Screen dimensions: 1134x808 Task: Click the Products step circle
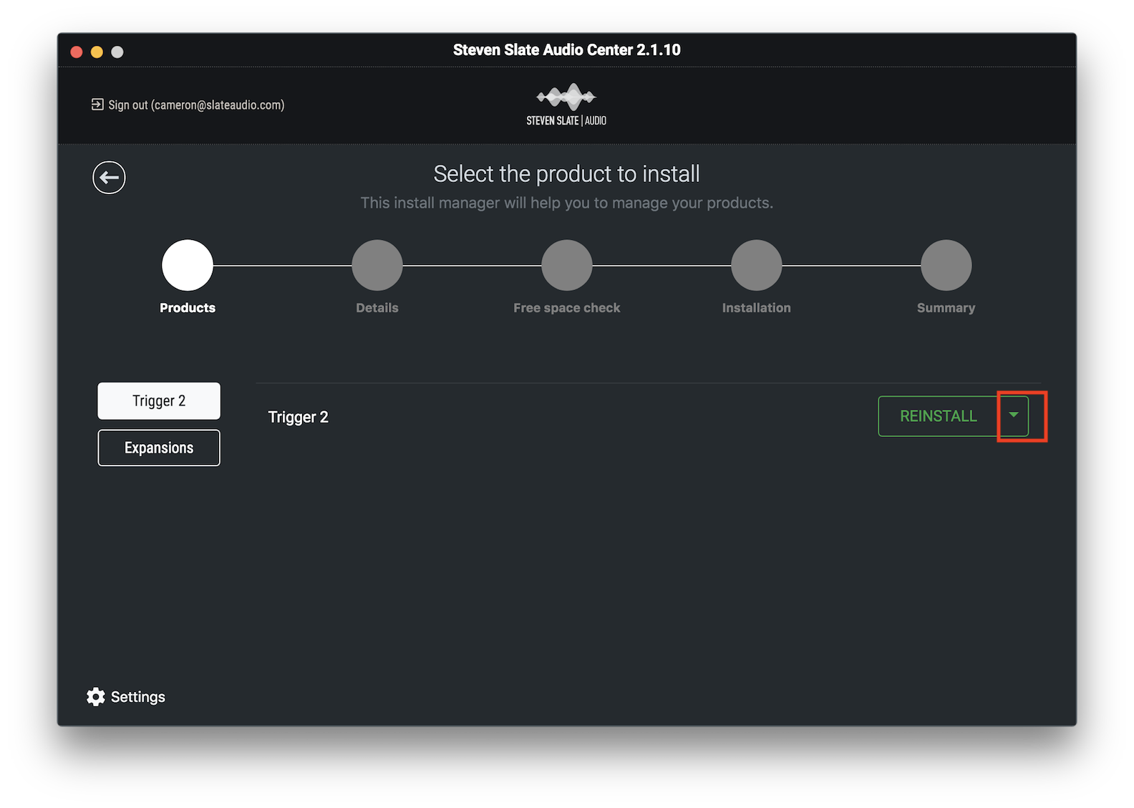[188, 265]
